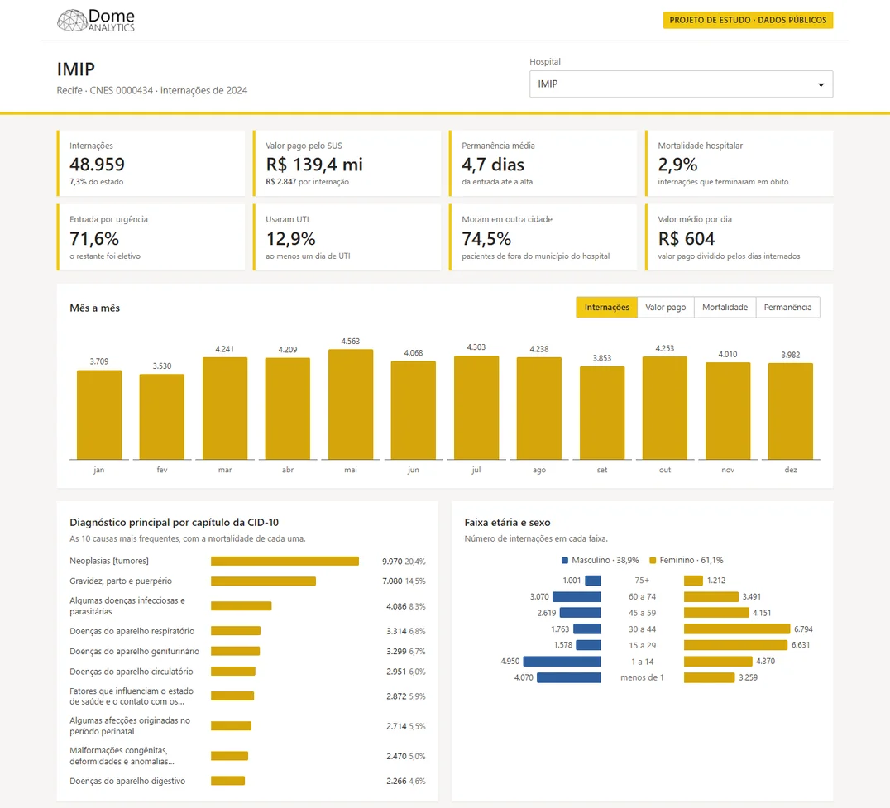The image size is (890, 808).
Task: Click the Valor médio por dia R$ 604
Action: pyautogui.click(x=687, y=239)
